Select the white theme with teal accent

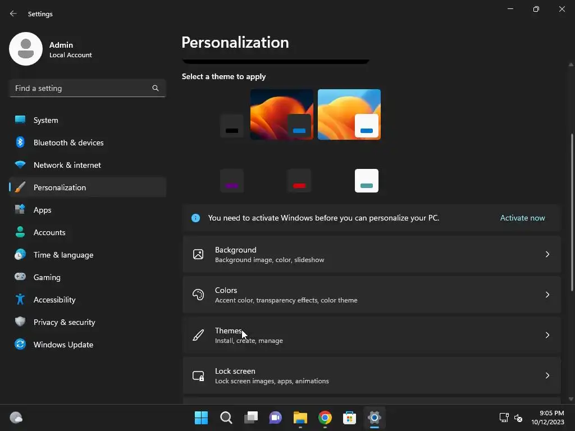point(367,181)
